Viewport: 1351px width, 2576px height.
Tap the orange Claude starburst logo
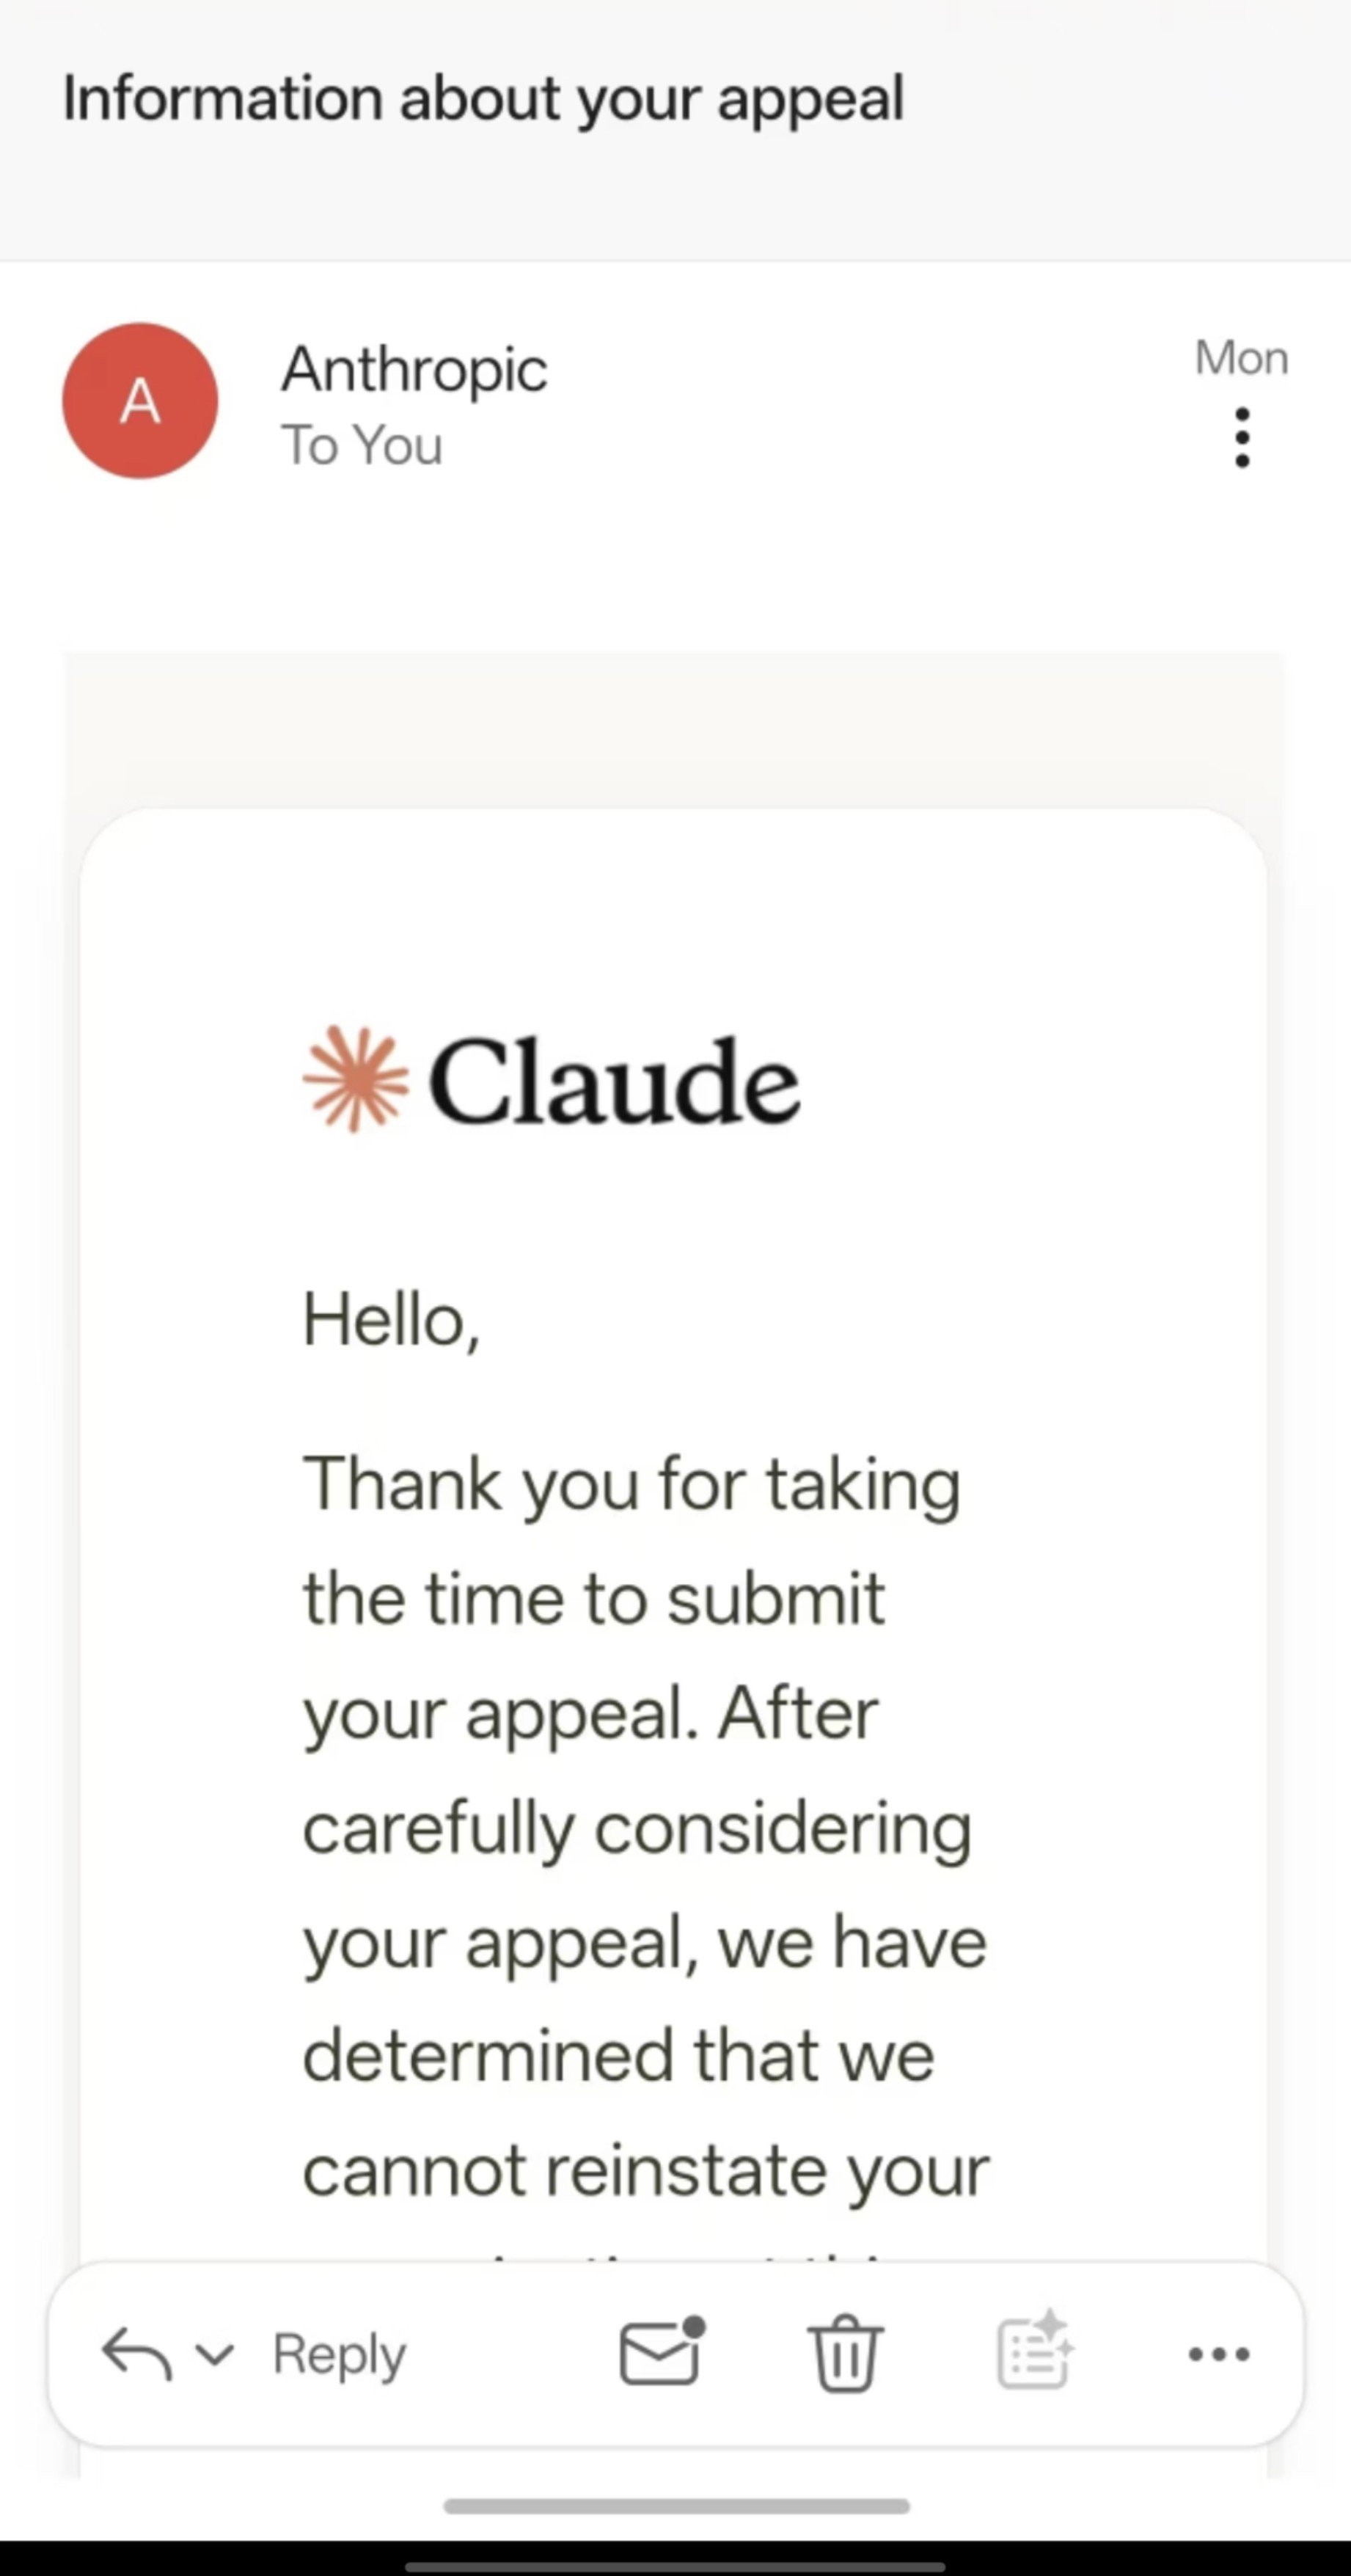pyautogui.click(x=356, y=1080)
